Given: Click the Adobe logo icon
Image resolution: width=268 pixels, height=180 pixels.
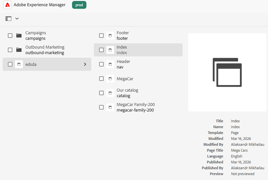Looking at the screenshot, I should click(x=7, y=5).
